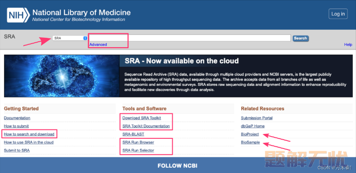The width and height of the screenshot is (356, 173).
Task: Open the SRA database dropdown
Action: pos(70,38)
